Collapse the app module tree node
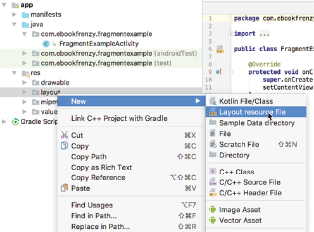The height and width of the screenshot is (232, 314). [x=4, y=5]
